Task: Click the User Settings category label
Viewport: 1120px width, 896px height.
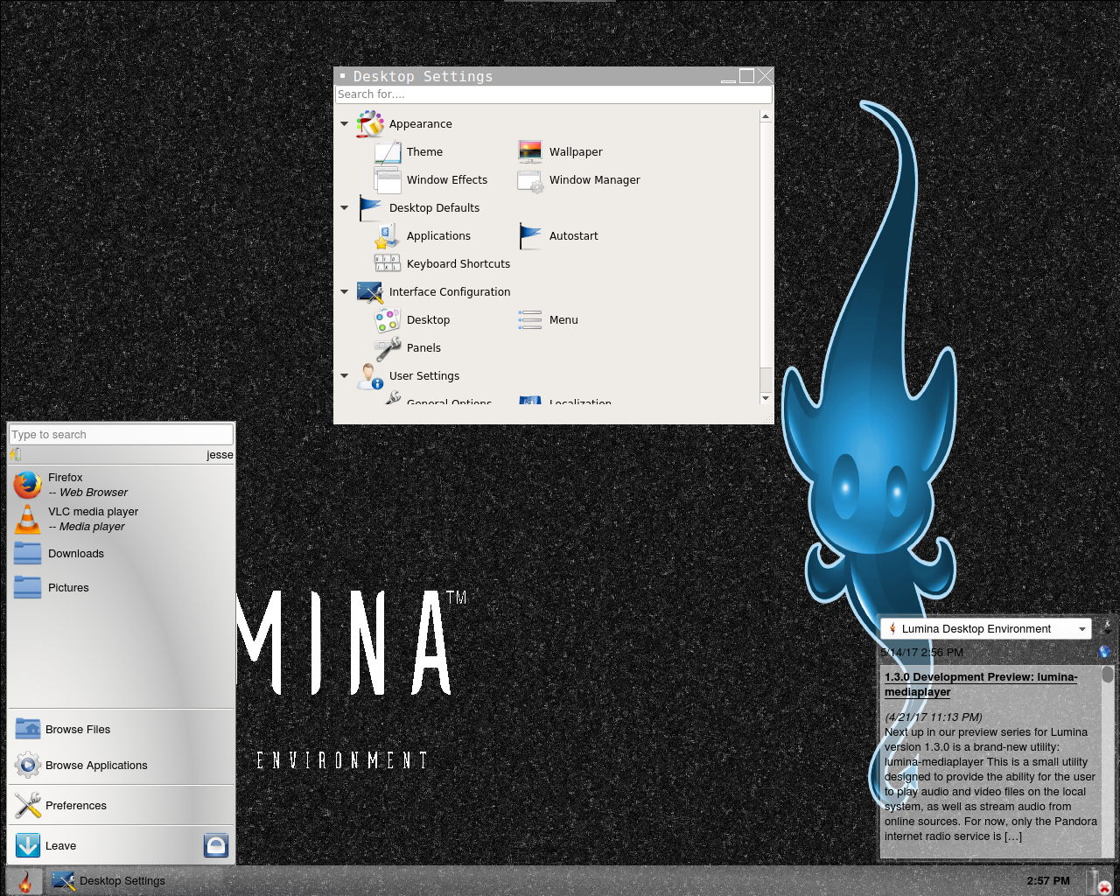Action: (x=424, y=376)
